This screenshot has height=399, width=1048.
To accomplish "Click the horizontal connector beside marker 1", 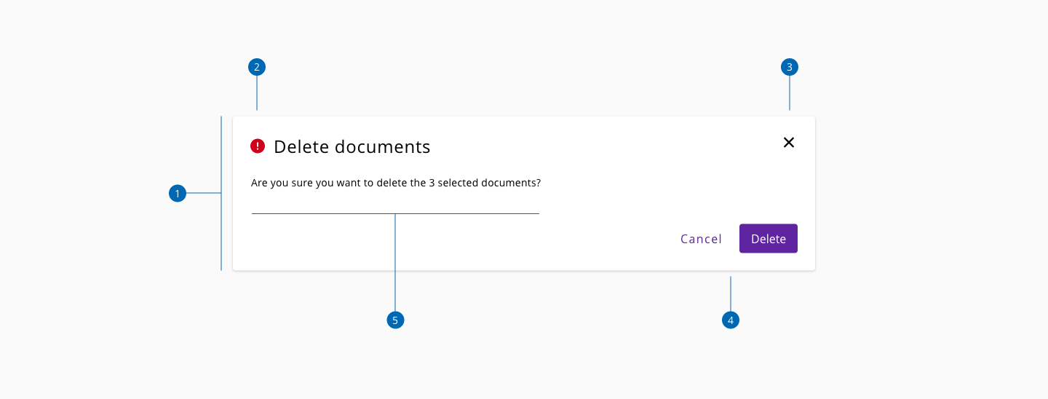I will [x=204, y=194].
